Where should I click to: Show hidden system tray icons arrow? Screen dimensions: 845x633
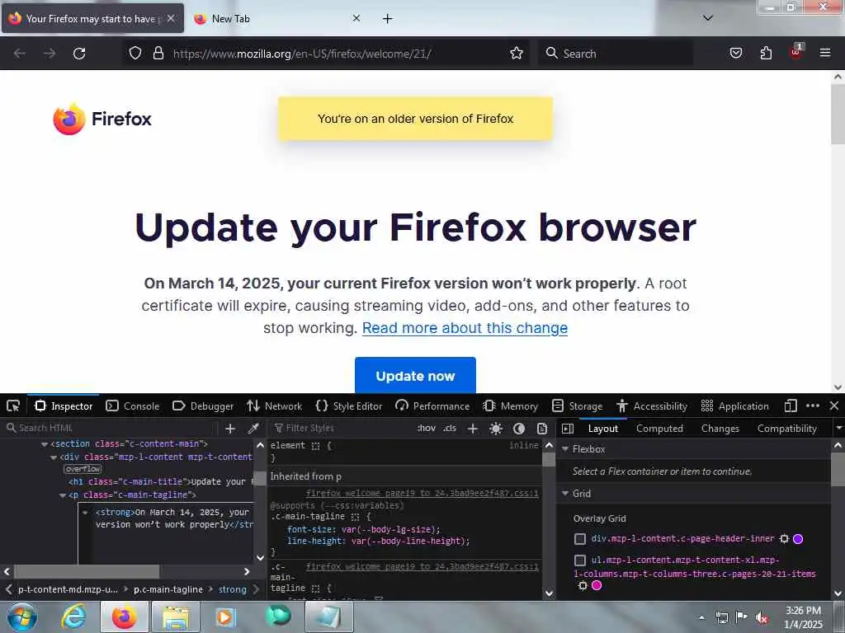701,618
